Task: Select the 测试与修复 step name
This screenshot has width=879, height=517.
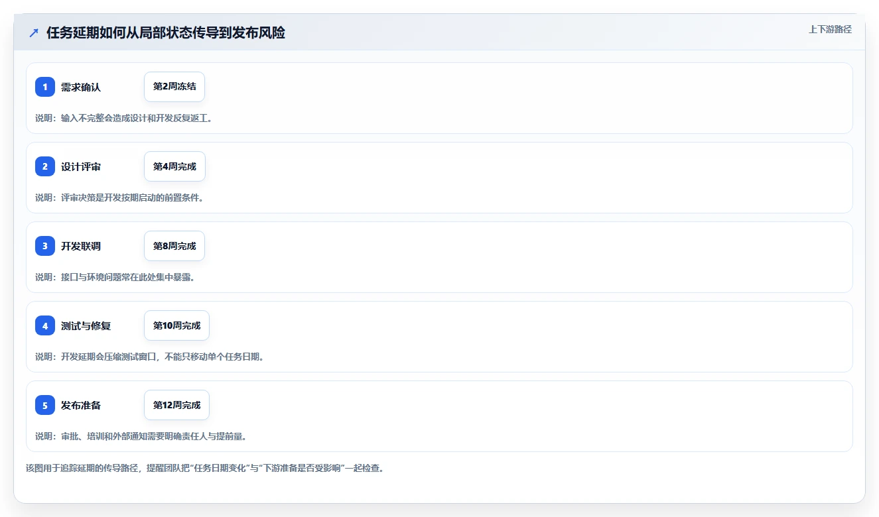Action: coord(86,325)
